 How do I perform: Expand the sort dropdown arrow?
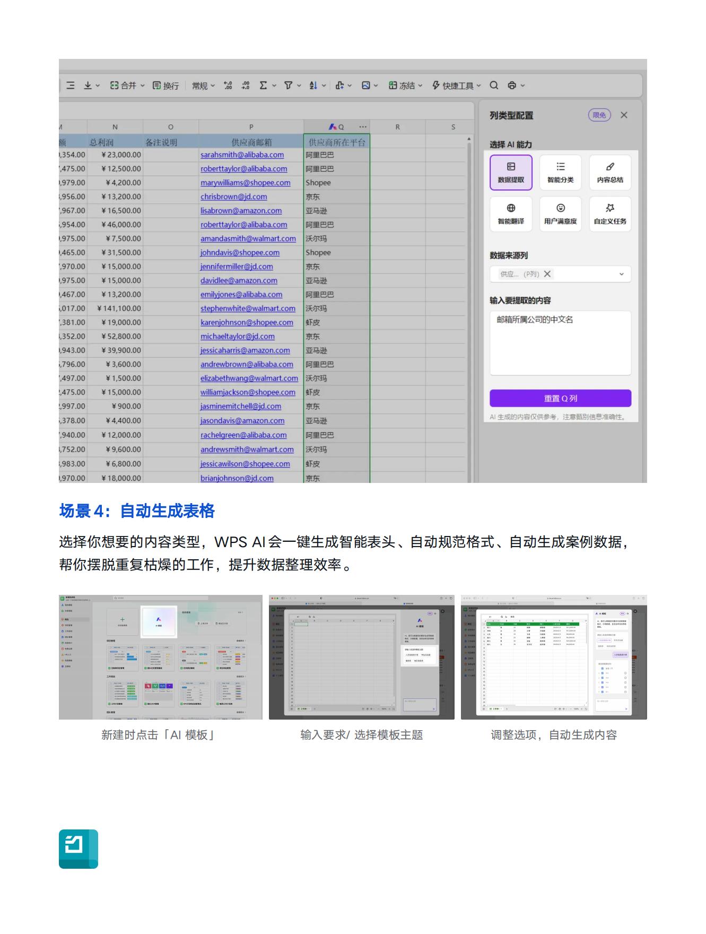click(324, 85)
